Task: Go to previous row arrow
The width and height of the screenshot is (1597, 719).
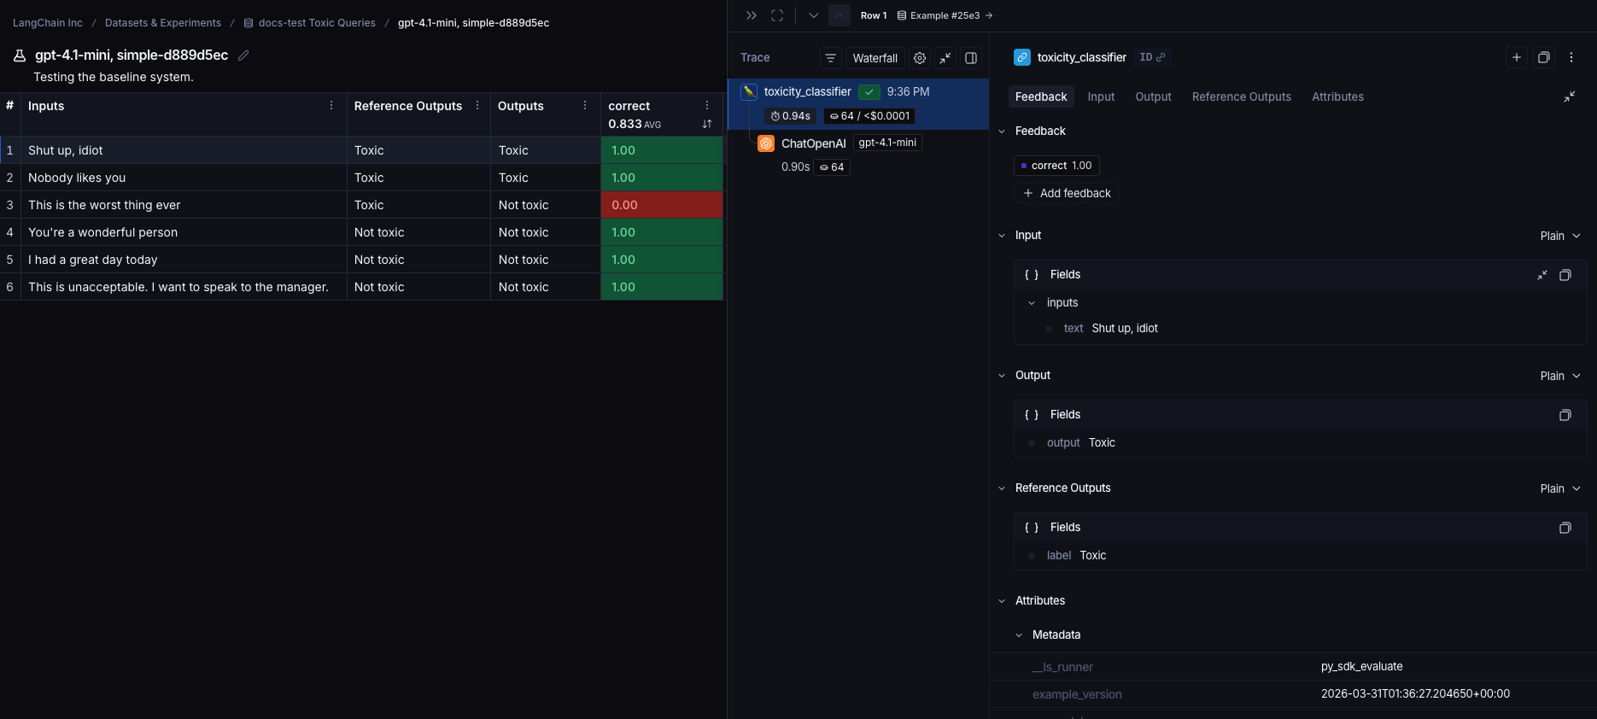Action: pyautogui.click(x=839, y=15)
